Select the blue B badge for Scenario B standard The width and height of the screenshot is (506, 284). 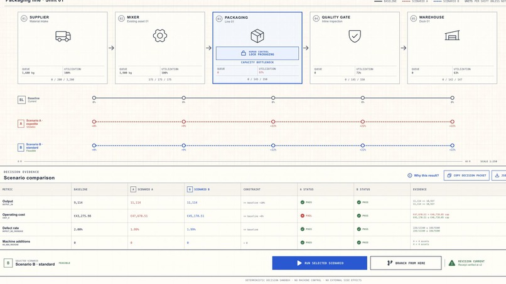(21, 147)
